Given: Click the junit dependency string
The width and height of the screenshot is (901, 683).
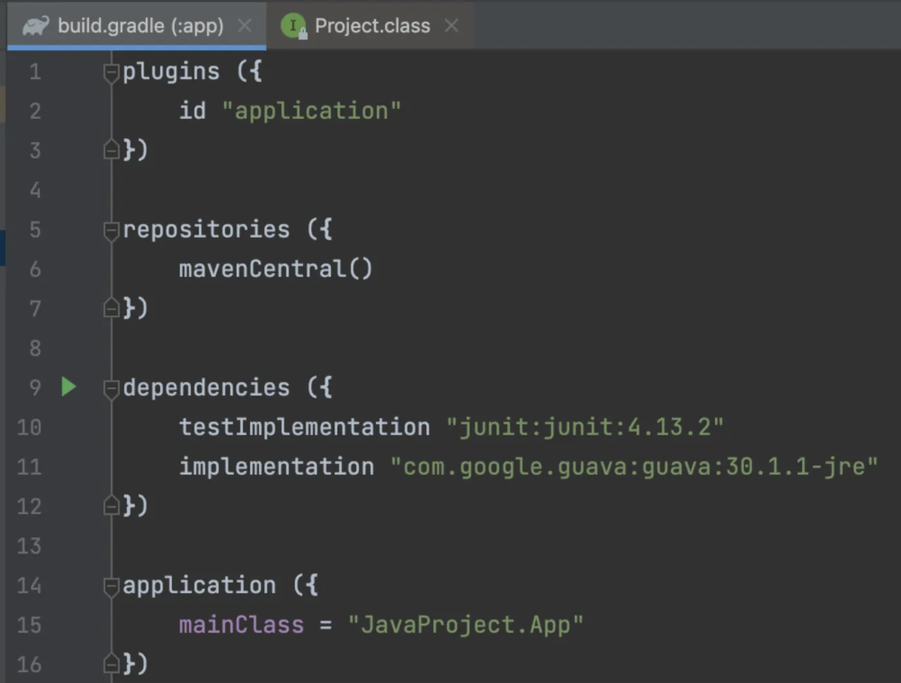Looking at the screenshot, I should pos(585,427).
